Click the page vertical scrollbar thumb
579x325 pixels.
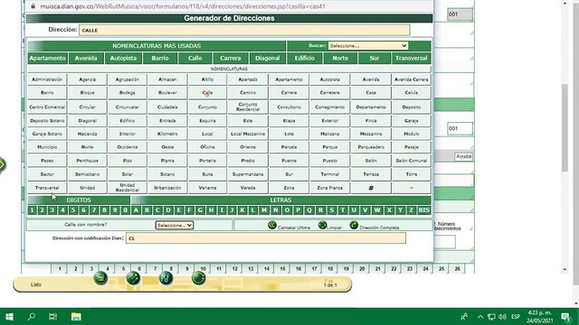(565, 127)
